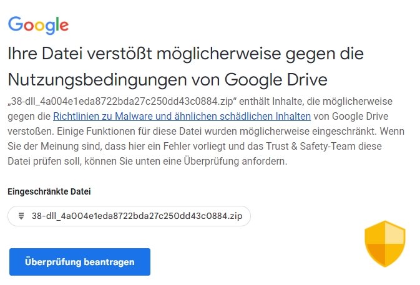
Task: Click the Google logo
Action: click(38, 24)
